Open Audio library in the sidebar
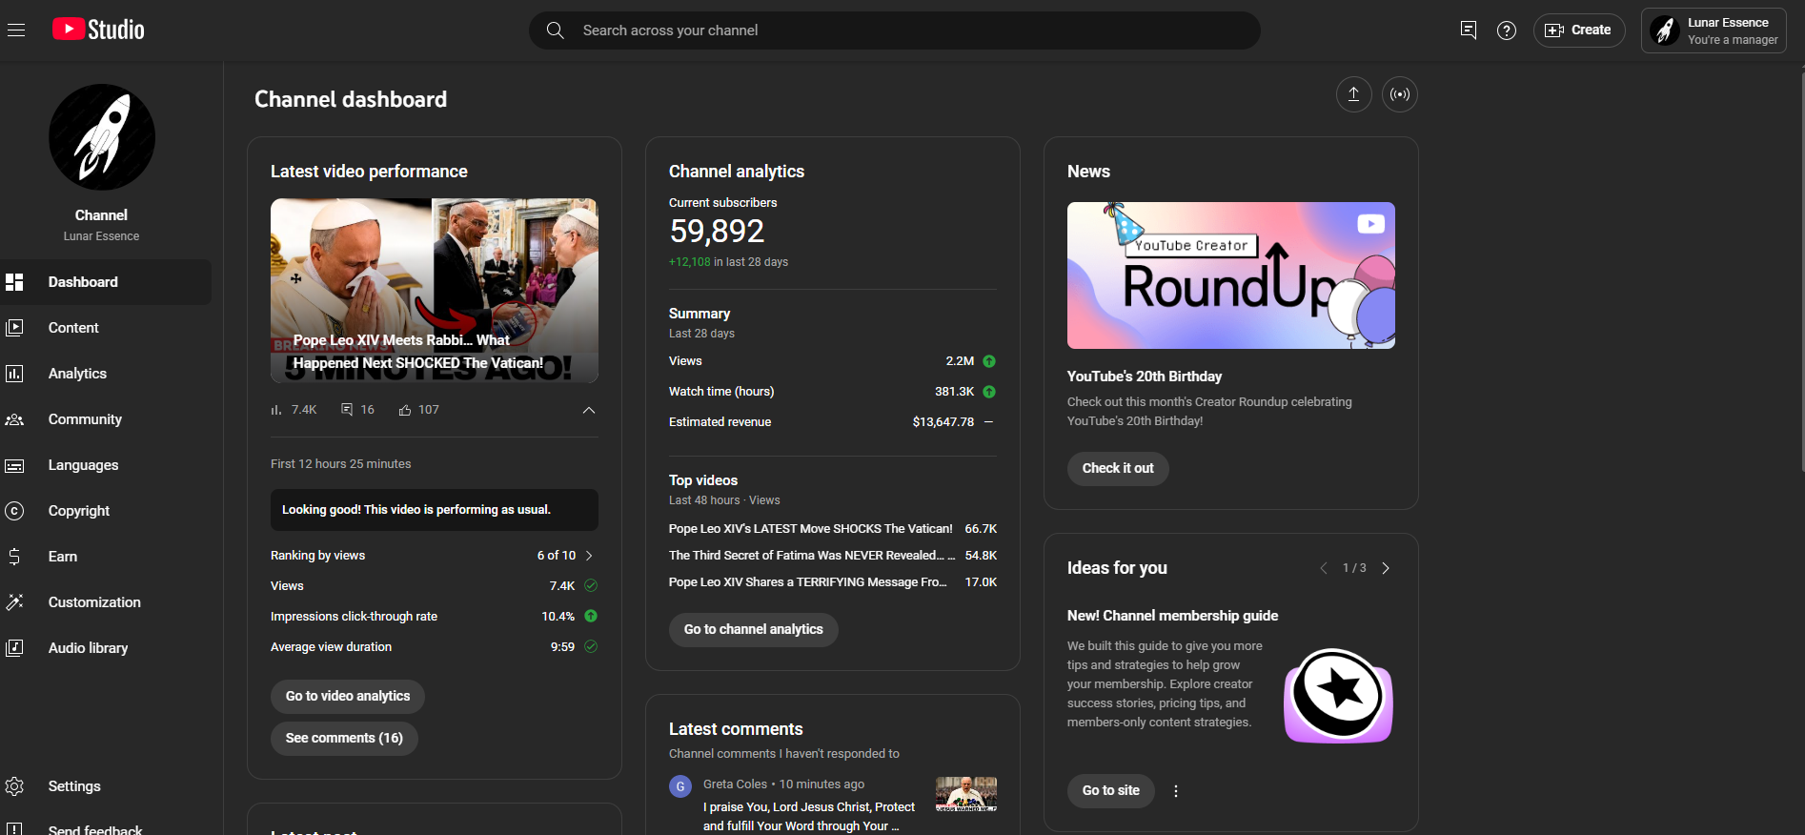Image resolution: width=1805 pixels, height=835 pixels. pyautogui.click(x=106, y=648)
